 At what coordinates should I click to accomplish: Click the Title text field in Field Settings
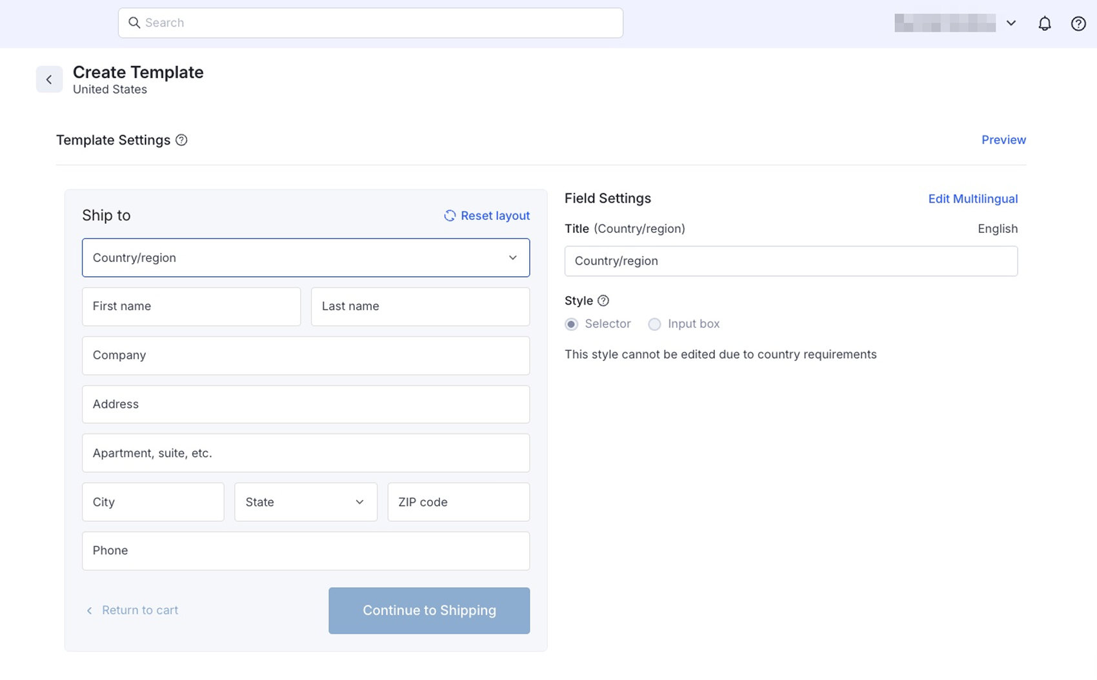[790, 261]
